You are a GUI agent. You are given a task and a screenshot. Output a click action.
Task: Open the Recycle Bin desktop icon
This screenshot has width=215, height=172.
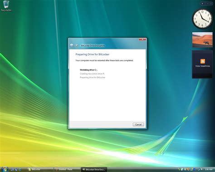(6, 6)
